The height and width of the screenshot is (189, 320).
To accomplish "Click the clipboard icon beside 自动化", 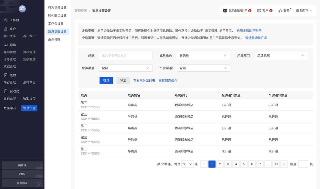I will click(x=6, y=91).
